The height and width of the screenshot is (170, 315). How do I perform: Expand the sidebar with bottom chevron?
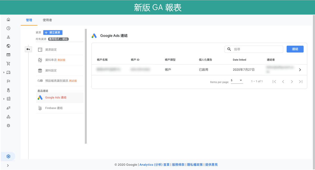(x=8, y=166)
